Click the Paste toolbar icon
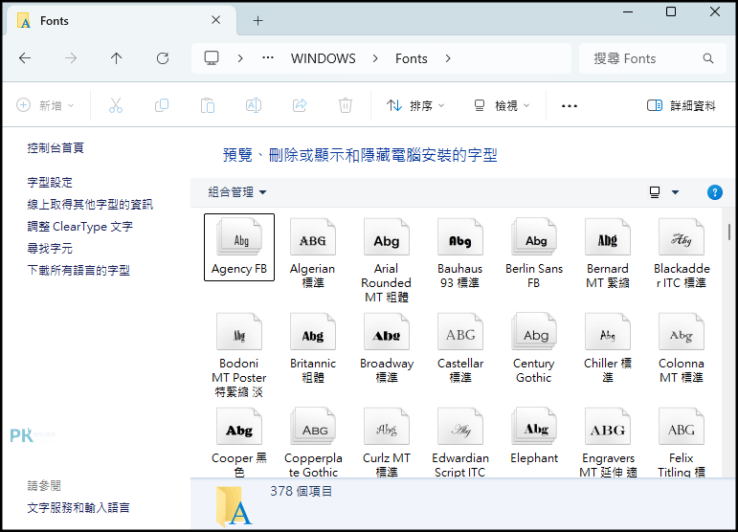Image resolution: width=738 pixels, height=532 pixels. coord(208,105)
